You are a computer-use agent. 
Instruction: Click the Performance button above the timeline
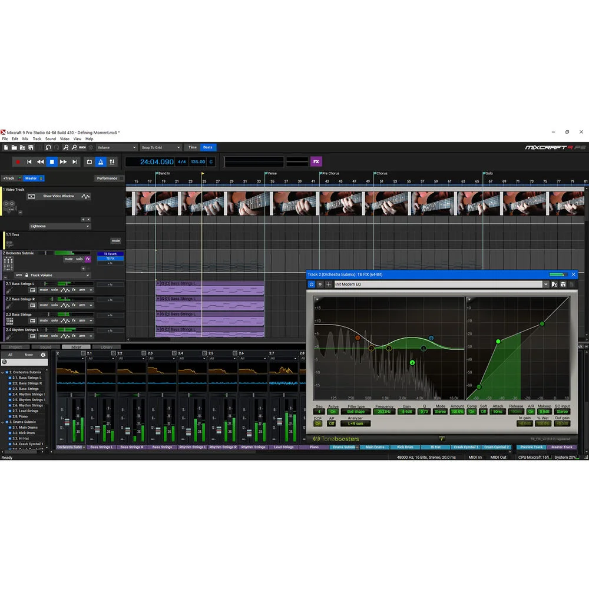tap(107, 178)
